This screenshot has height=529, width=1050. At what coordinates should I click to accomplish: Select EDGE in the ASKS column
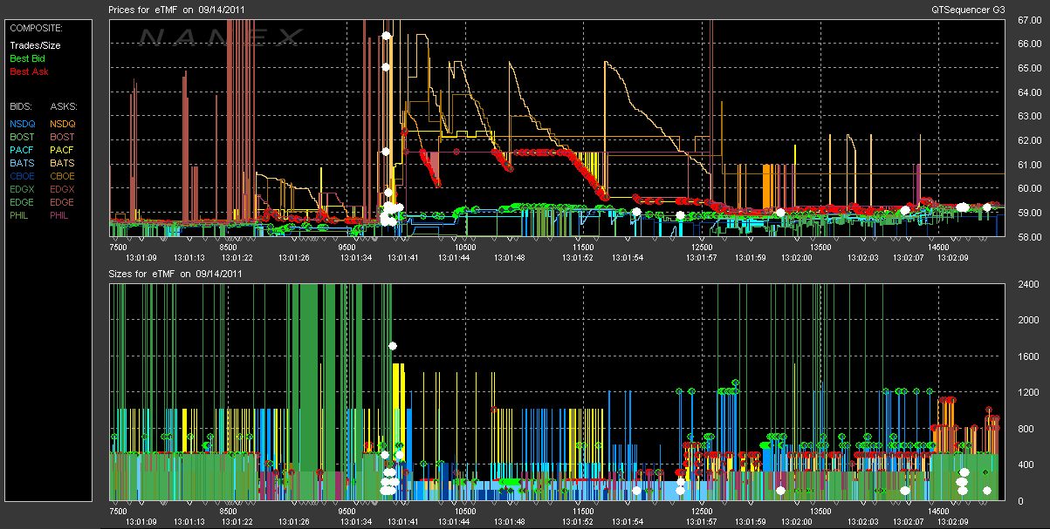click(63, 202)
